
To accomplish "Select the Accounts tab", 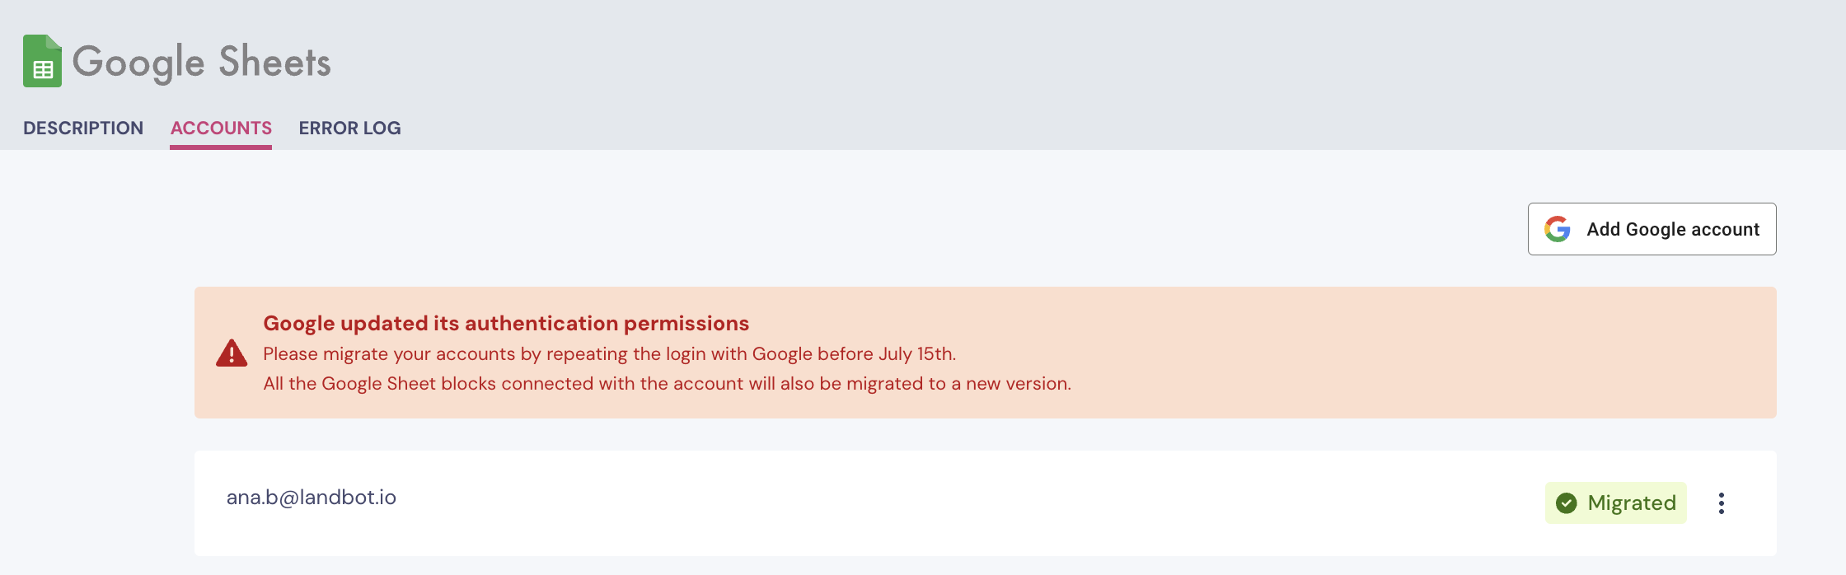I will point(221,128).
